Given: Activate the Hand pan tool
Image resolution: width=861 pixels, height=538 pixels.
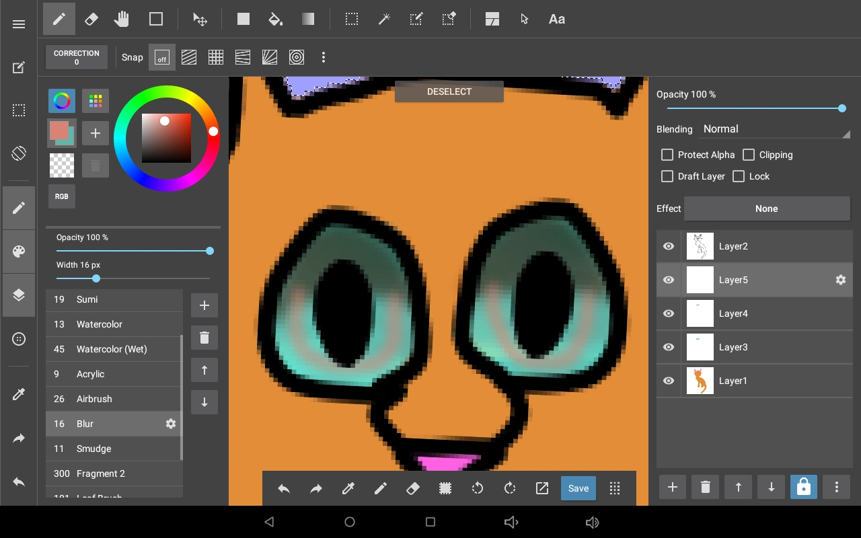Looking at the screenshot, I should coord(122,20).
